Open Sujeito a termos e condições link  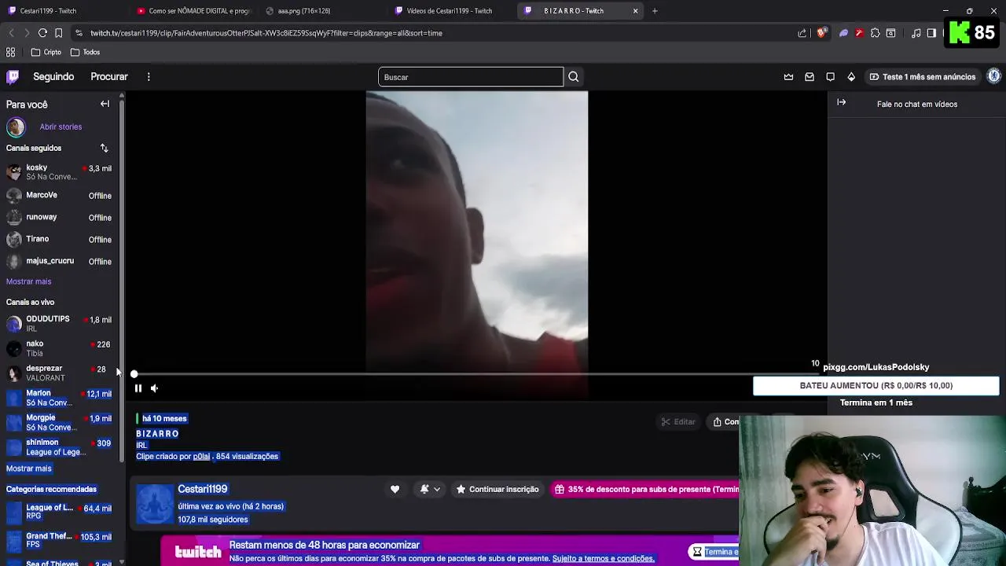click(x=603, y=558)
